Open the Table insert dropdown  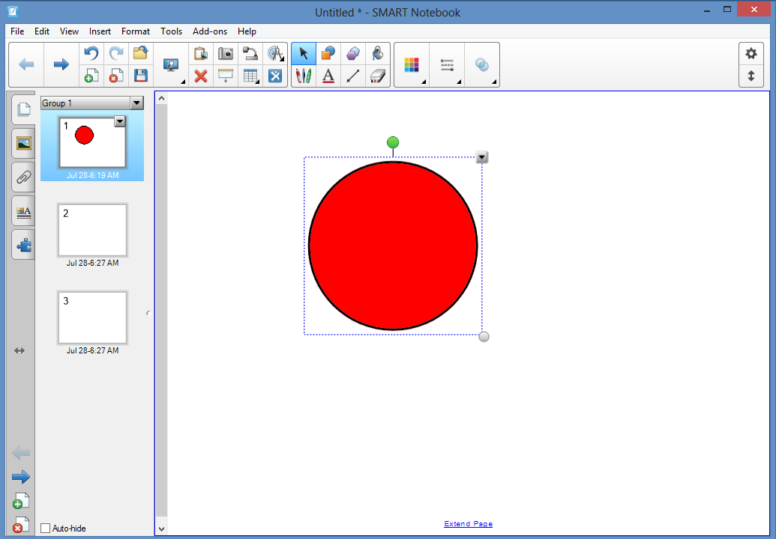(x=250, y=76)
